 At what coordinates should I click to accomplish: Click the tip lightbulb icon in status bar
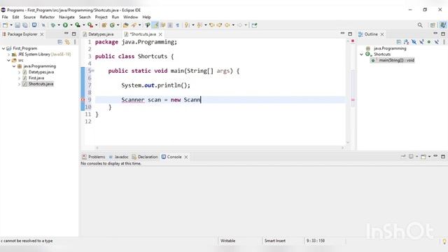tap(444, 241)
